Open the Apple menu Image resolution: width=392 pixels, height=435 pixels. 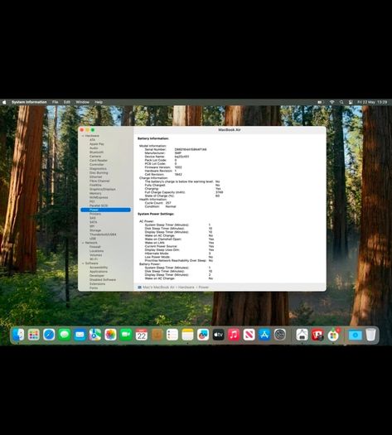pyautogui.click(x=4, y=102)
